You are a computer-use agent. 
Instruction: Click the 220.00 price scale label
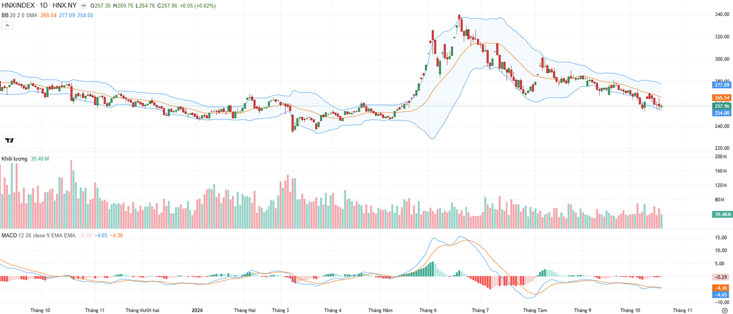[x=723, y=148]
